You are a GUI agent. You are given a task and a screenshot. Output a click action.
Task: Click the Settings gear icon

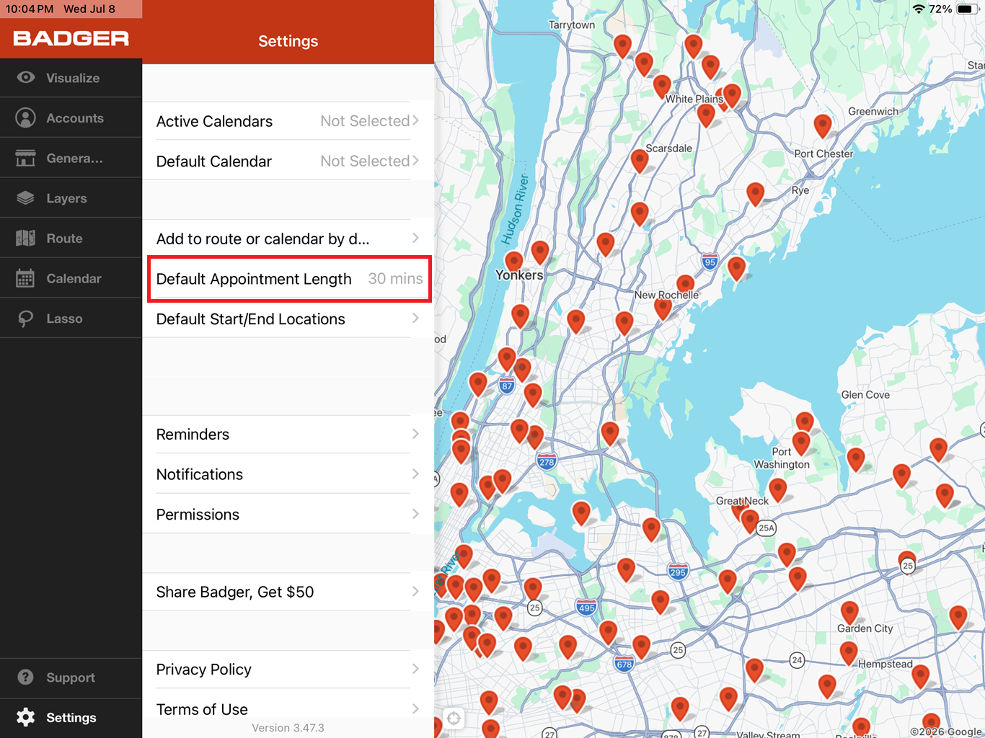(x=26, y=717)
